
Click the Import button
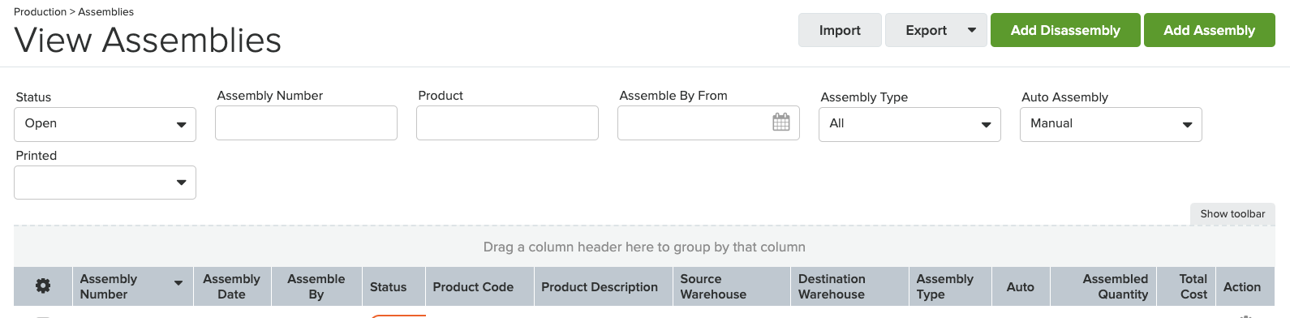(840, 30)
